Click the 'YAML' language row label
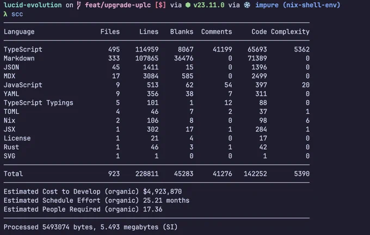Image resolution: width=370 pixels, height=235 pixels. click(x=11, y=94)
